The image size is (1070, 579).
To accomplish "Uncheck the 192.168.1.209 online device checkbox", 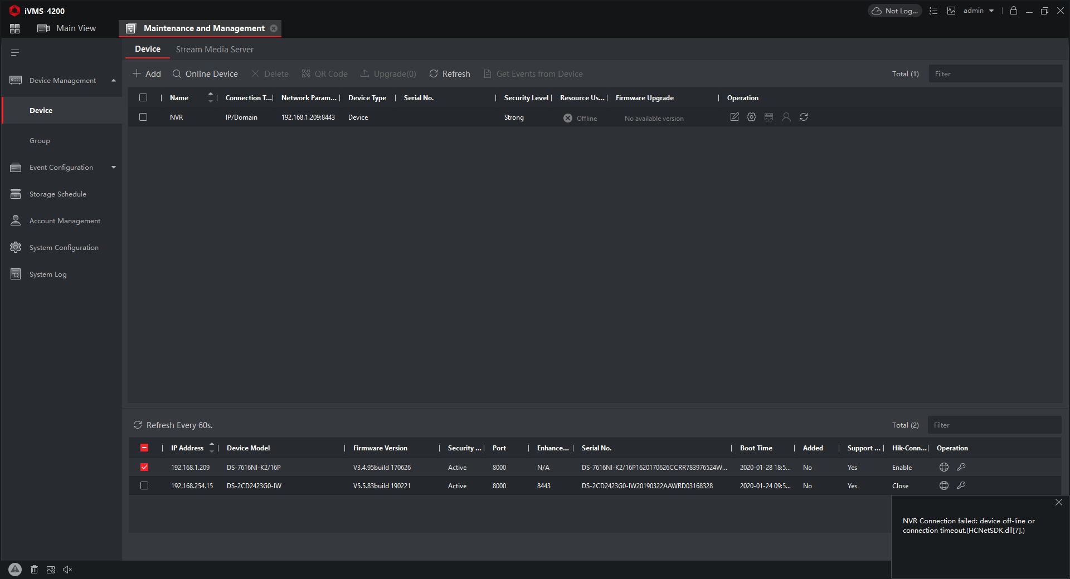I will [144, 467].
